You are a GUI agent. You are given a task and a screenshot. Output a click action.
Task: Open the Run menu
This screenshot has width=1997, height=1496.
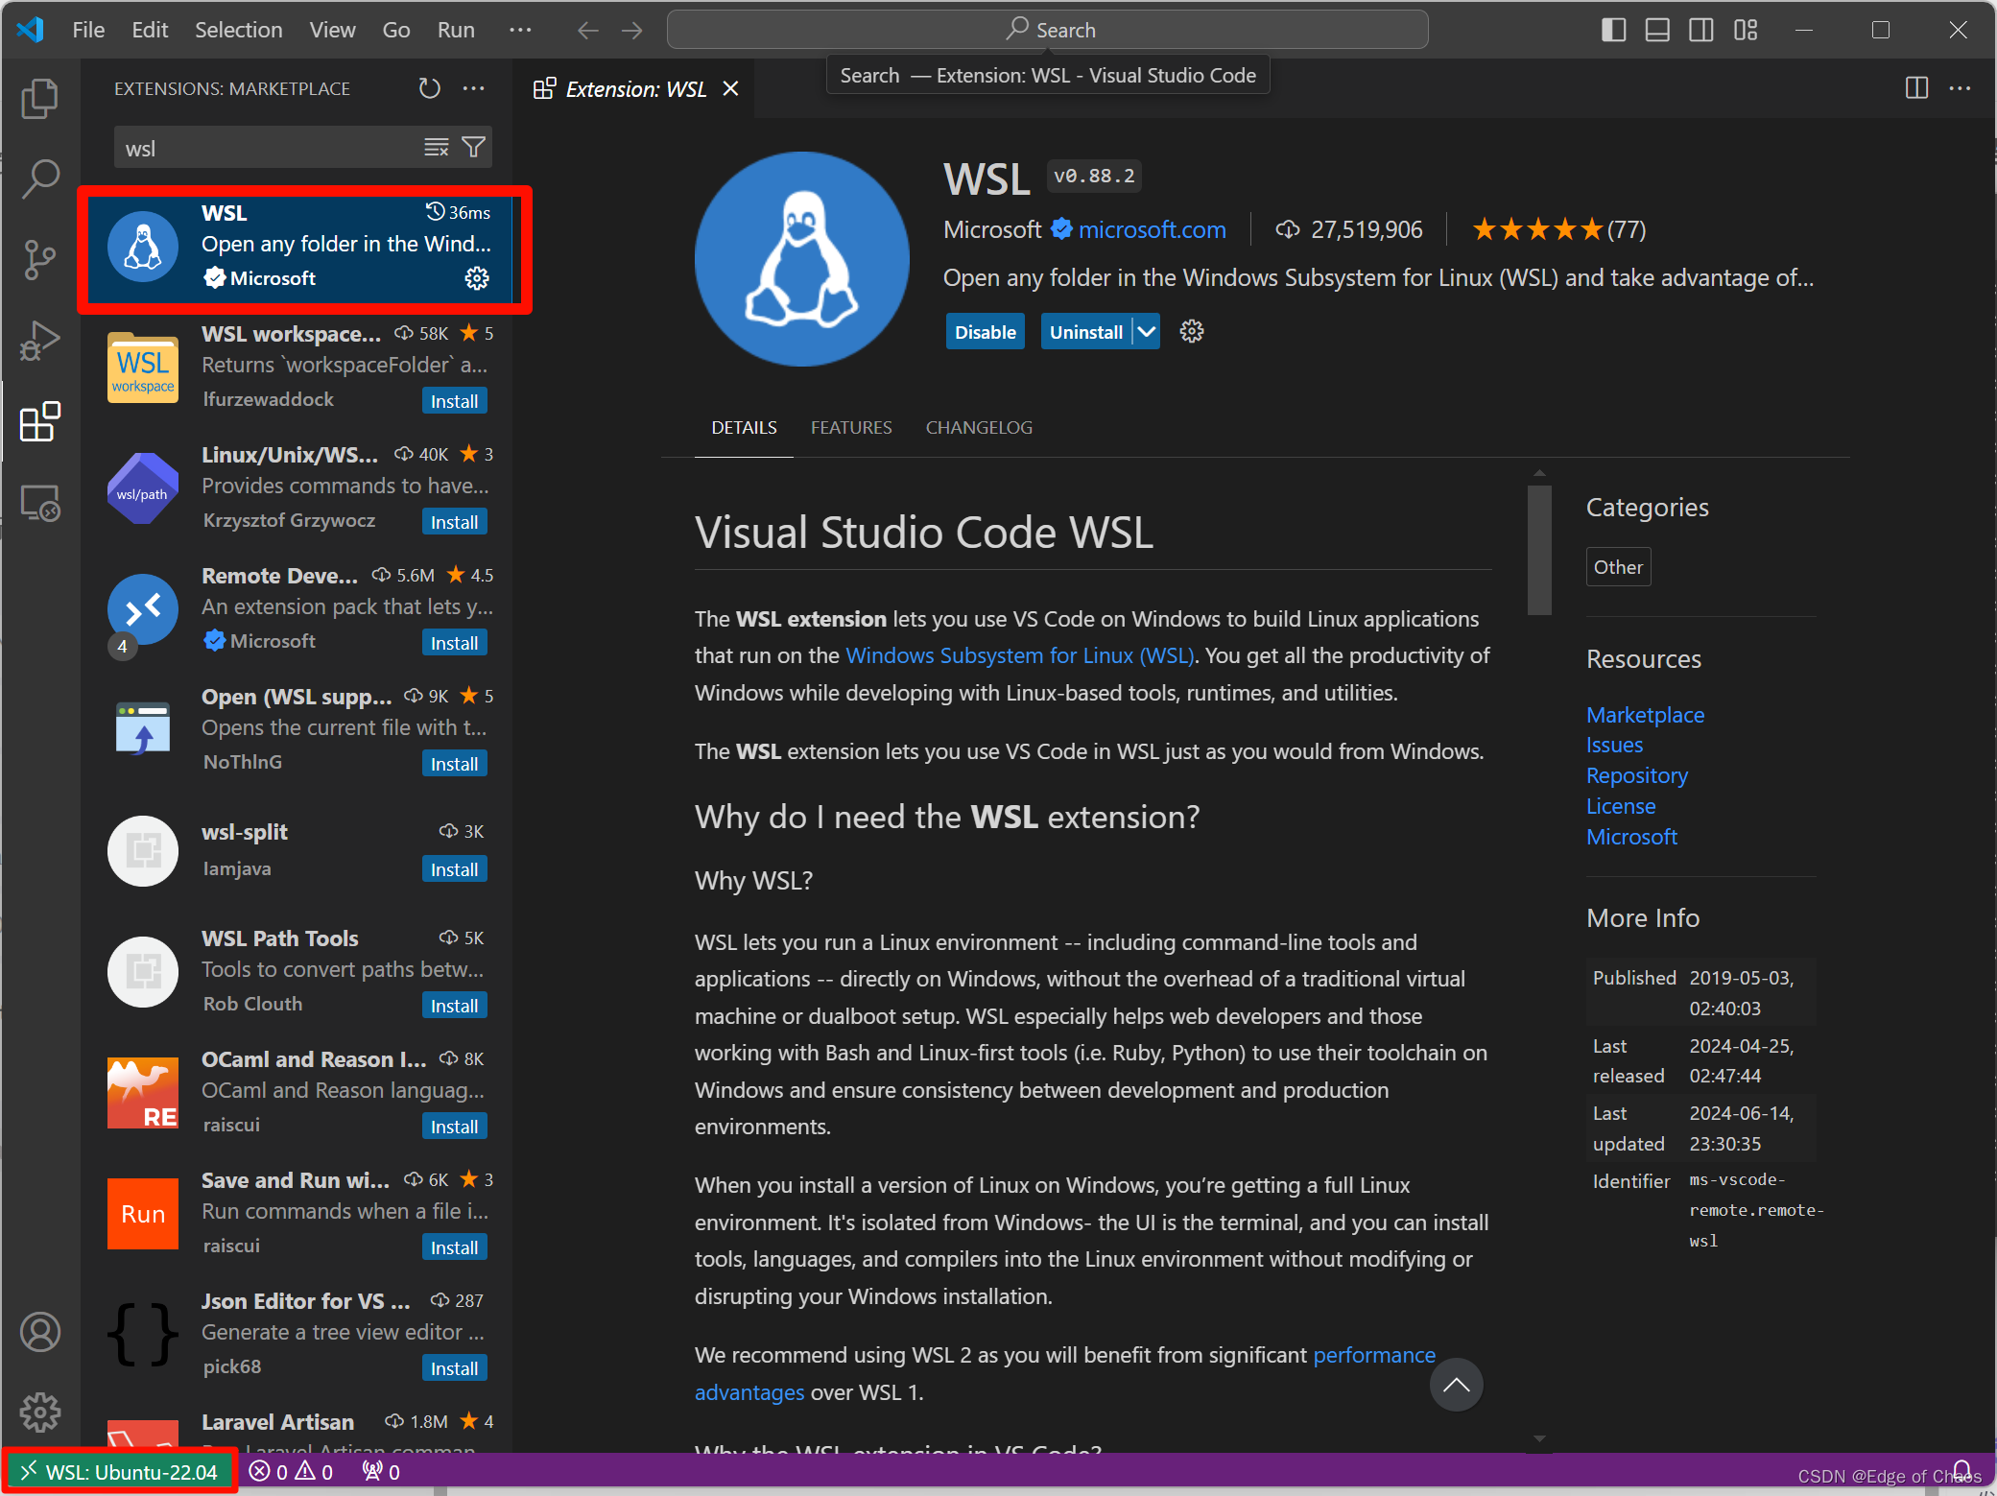(x=456, y=30)
